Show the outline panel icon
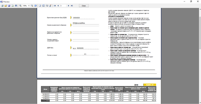 coord(40,6)
